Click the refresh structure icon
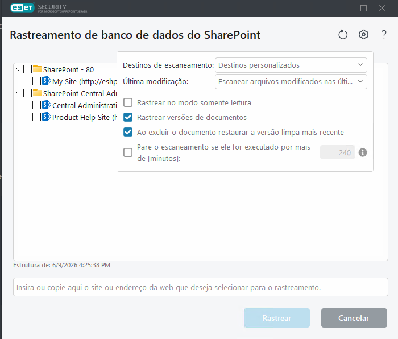 point(343,35)
